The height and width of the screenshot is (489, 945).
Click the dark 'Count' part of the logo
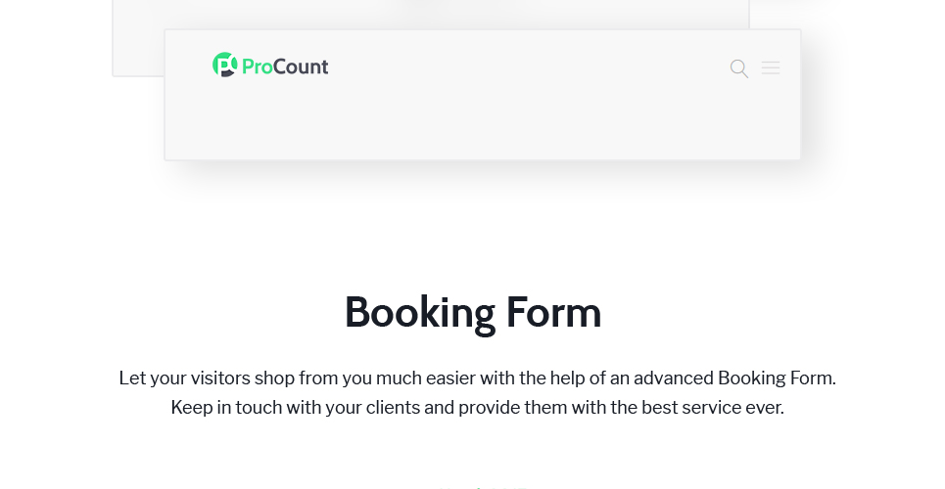302,67
